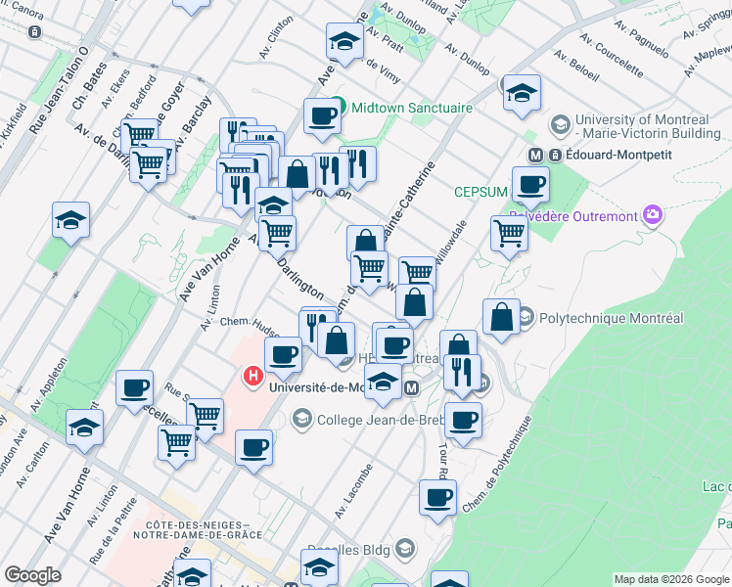Click the cafe marker below the hospital area
This screenshot has width=732, height=587.
point(254,449)
